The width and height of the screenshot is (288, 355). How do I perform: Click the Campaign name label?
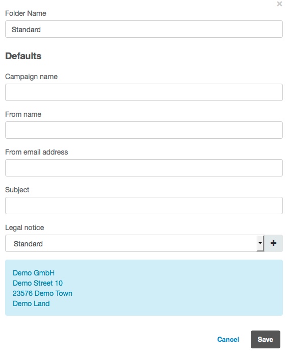[x=31, y=77]
